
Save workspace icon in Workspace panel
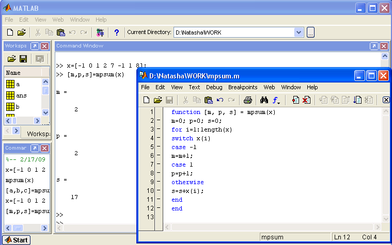pos(23,59)
